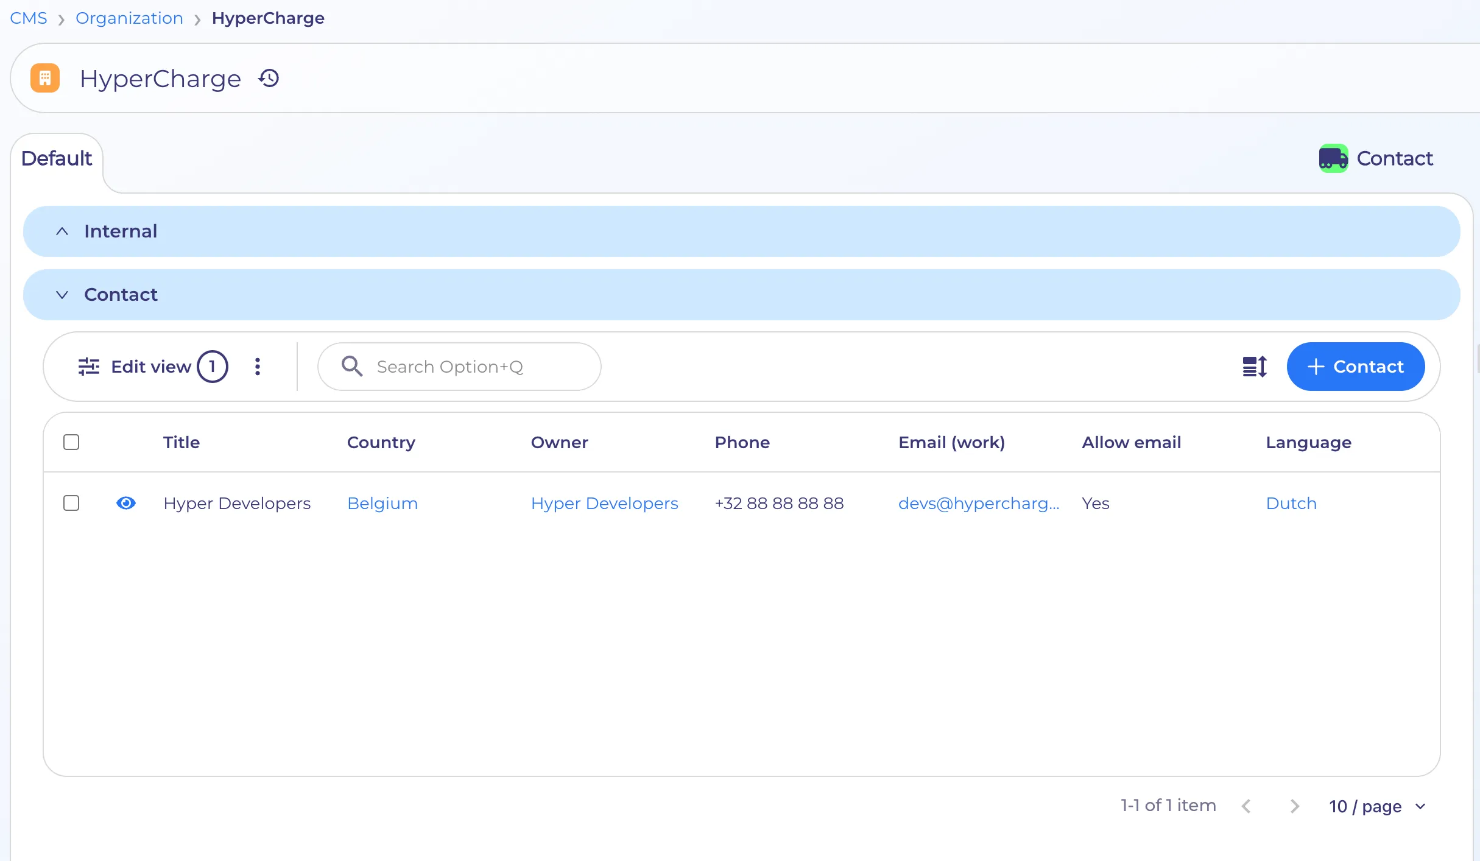Screen dimensions: 1480x861
Task: Sort by the Owner column header
Action: click(x=560, y=442)
